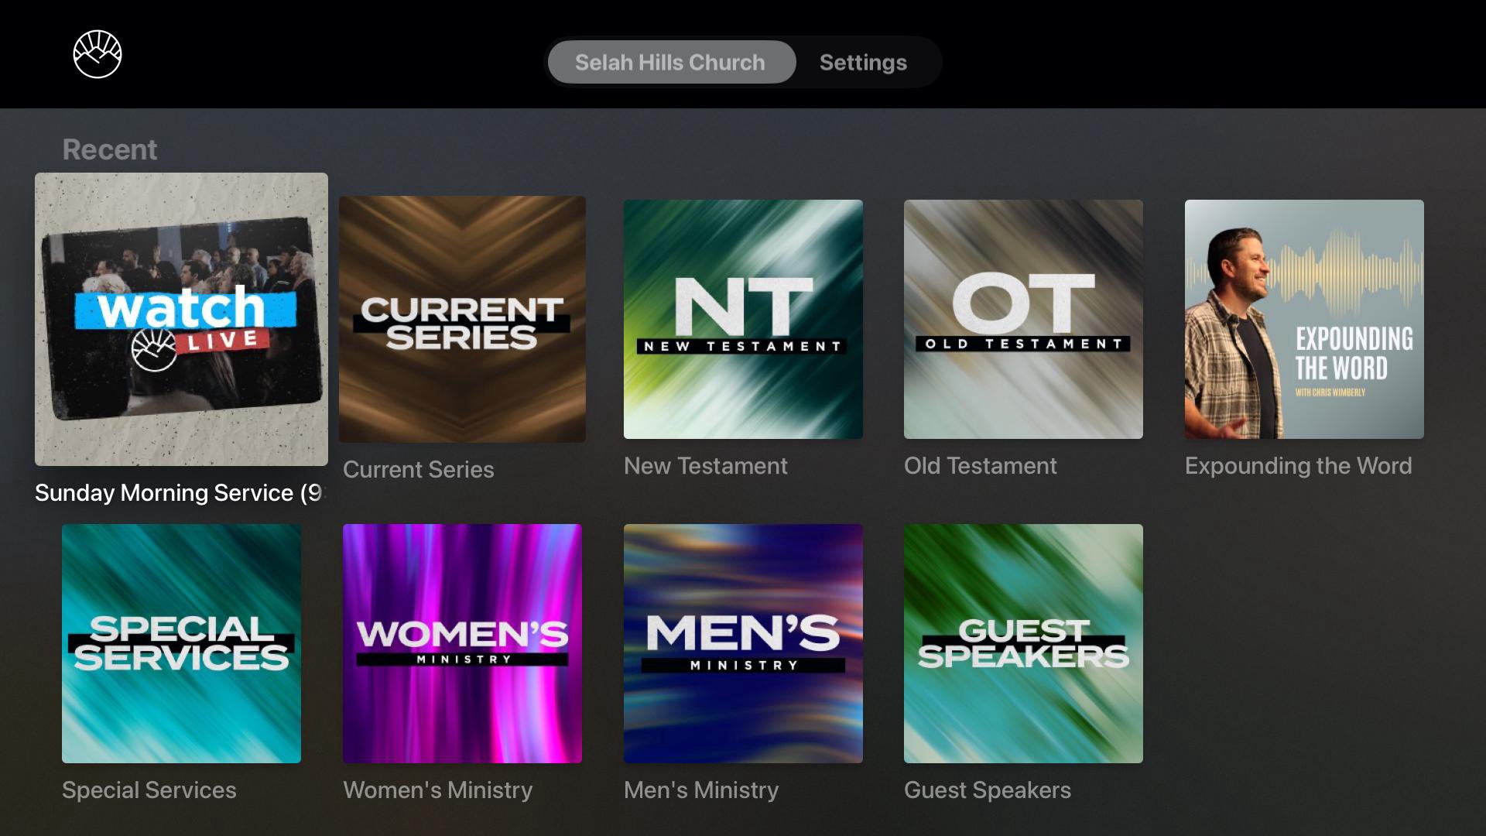The width and height of the screenshot is (1486, 836).
Task: Click the New Testament caption label
Action: [705, 466]
